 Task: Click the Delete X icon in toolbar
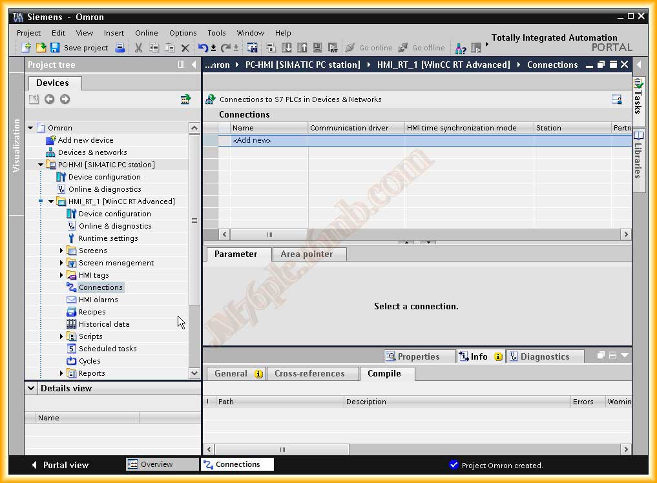[185, 48]
